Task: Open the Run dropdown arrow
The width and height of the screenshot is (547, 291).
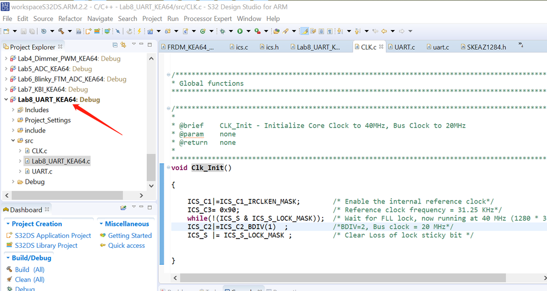Action: click(x=249, y=31)
